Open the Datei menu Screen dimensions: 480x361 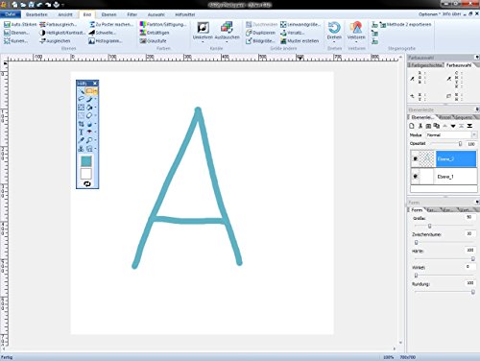[11, 14]
